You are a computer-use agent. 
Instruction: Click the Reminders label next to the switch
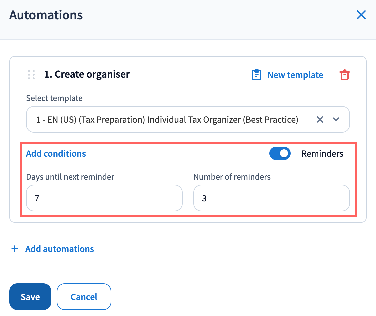322,154
